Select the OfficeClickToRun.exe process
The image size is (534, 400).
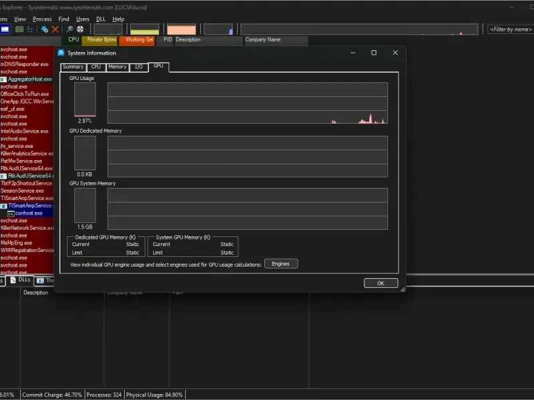(x=27, y=94)
